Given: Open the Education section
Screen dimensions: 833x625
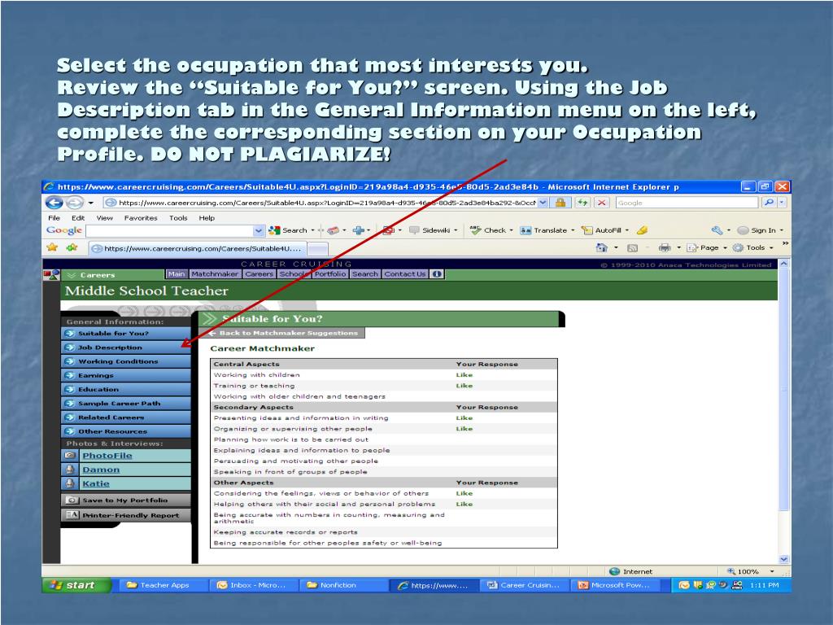Looking at the screenshot, I should 126,389.
